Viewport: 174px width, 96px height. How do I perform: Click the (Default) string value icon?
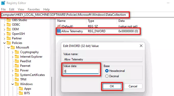(x=59, y=26)
